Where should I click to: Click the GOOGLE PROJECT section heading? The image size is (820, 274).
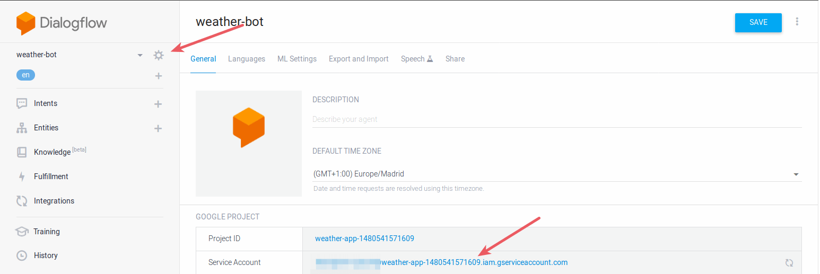point(228,217)
